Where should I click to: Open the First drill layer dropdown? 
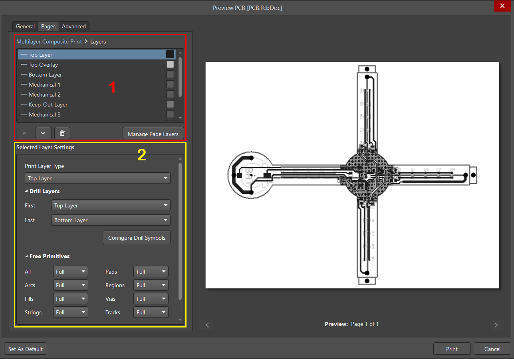[111, 205]
